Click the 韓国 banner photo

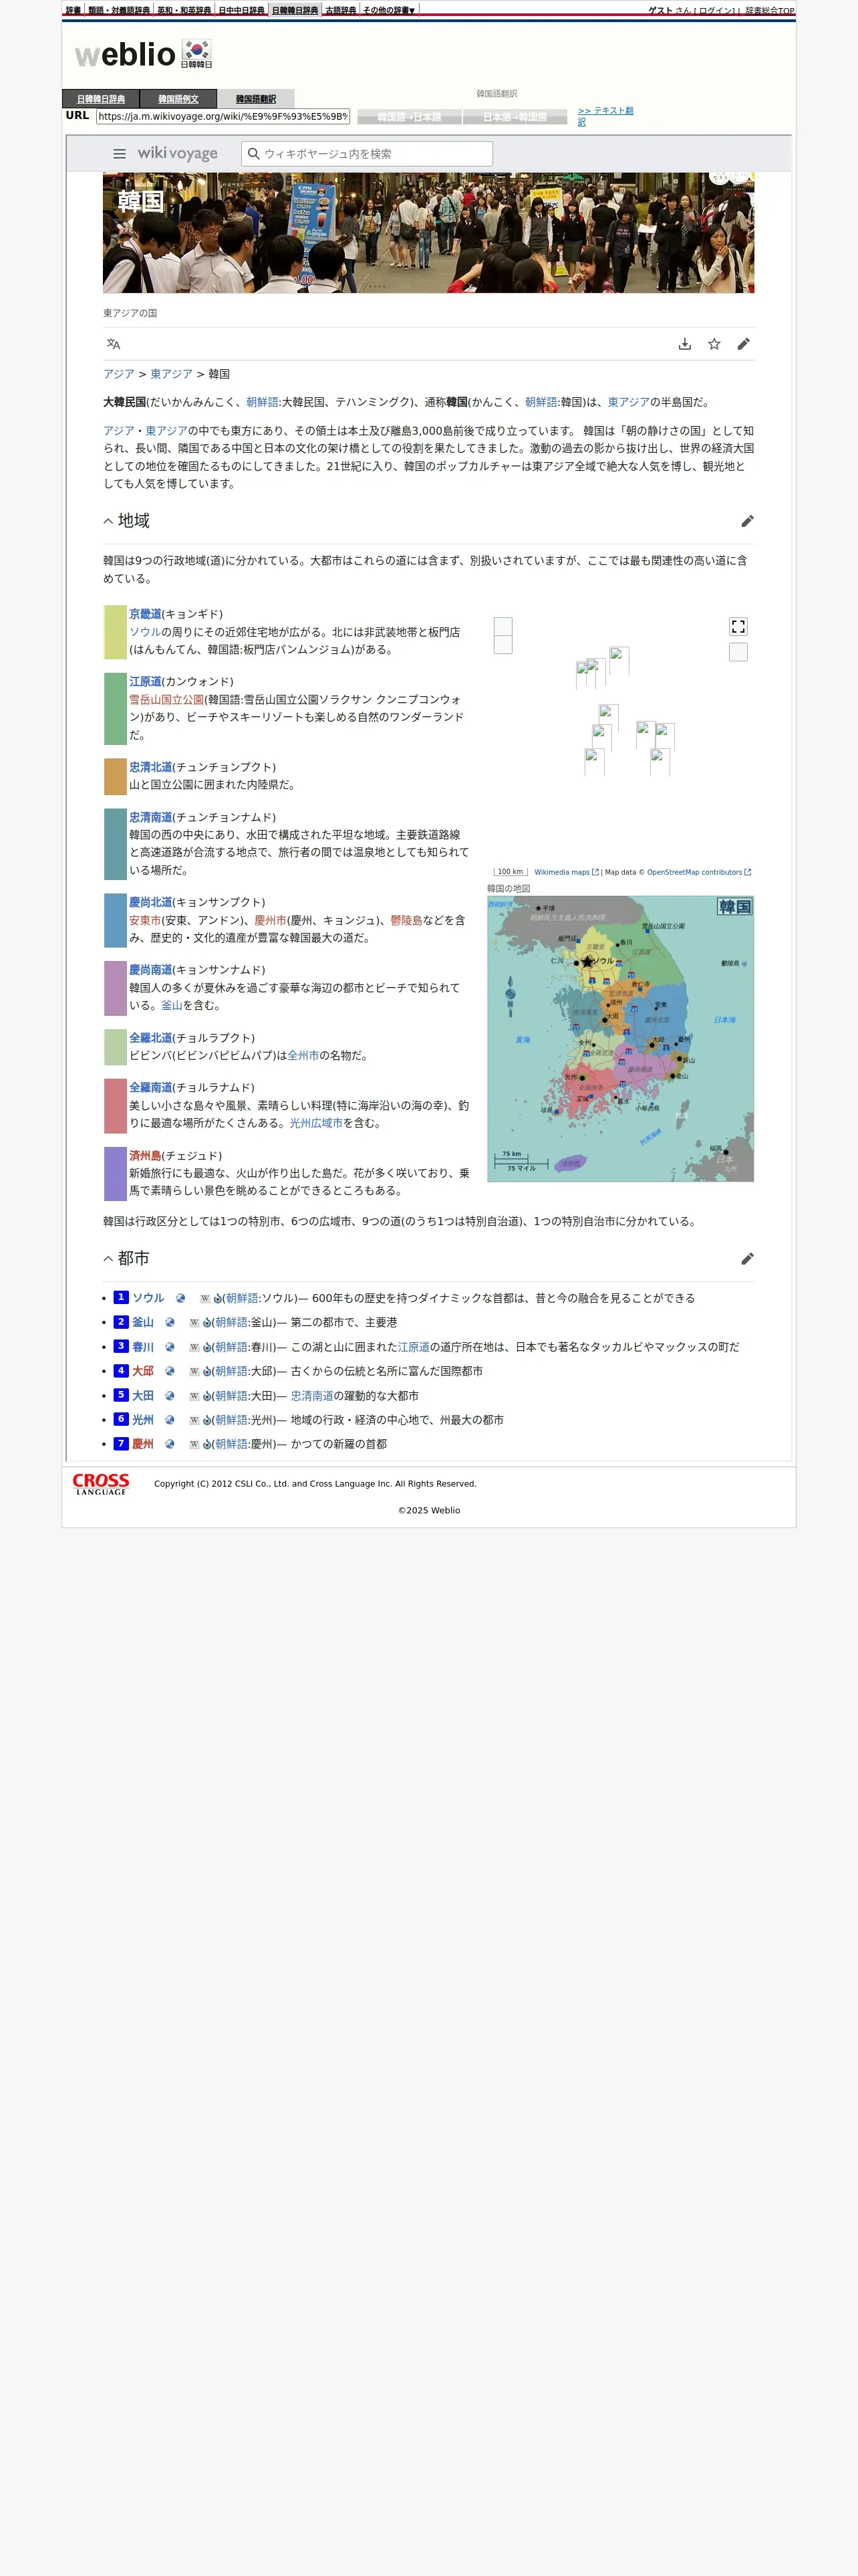[x=428, y=233]
